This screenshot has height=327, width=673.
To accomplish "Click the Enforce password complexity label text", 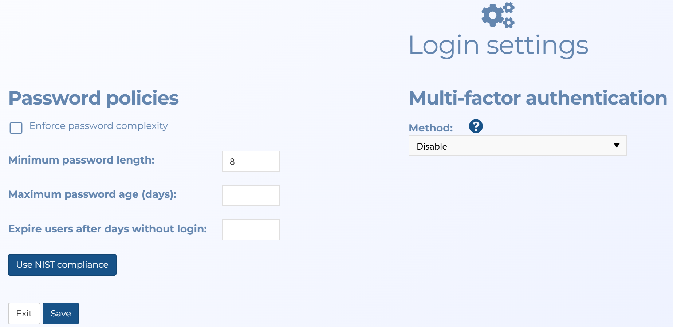I will tap(98, 126).
